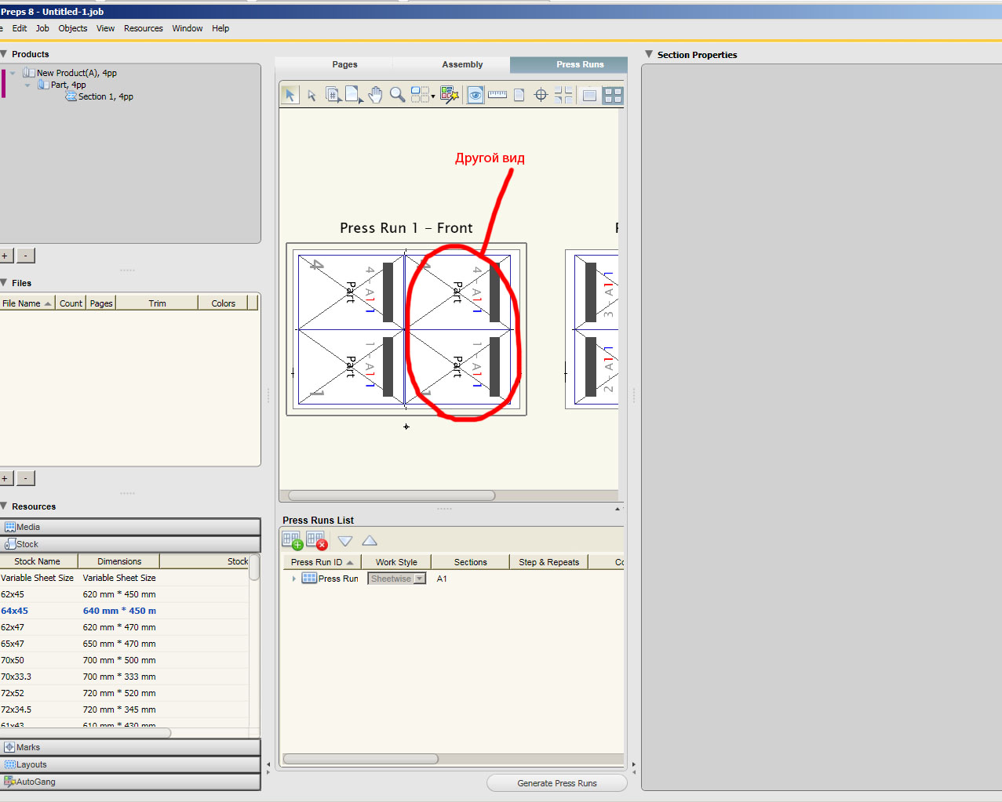This screenshot has width=1002, height=802.
Task: Activate the Zoom magnifier tool
Action: pos(398,95)
